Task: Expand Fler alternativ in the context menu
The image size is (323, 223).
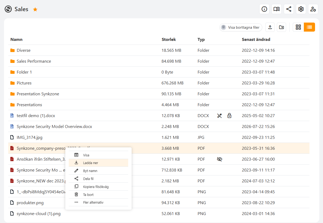Action: (x=98, y=202)
